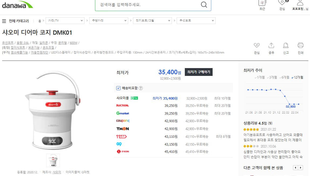Open the 롯데ON seller logo

(123, 152)
